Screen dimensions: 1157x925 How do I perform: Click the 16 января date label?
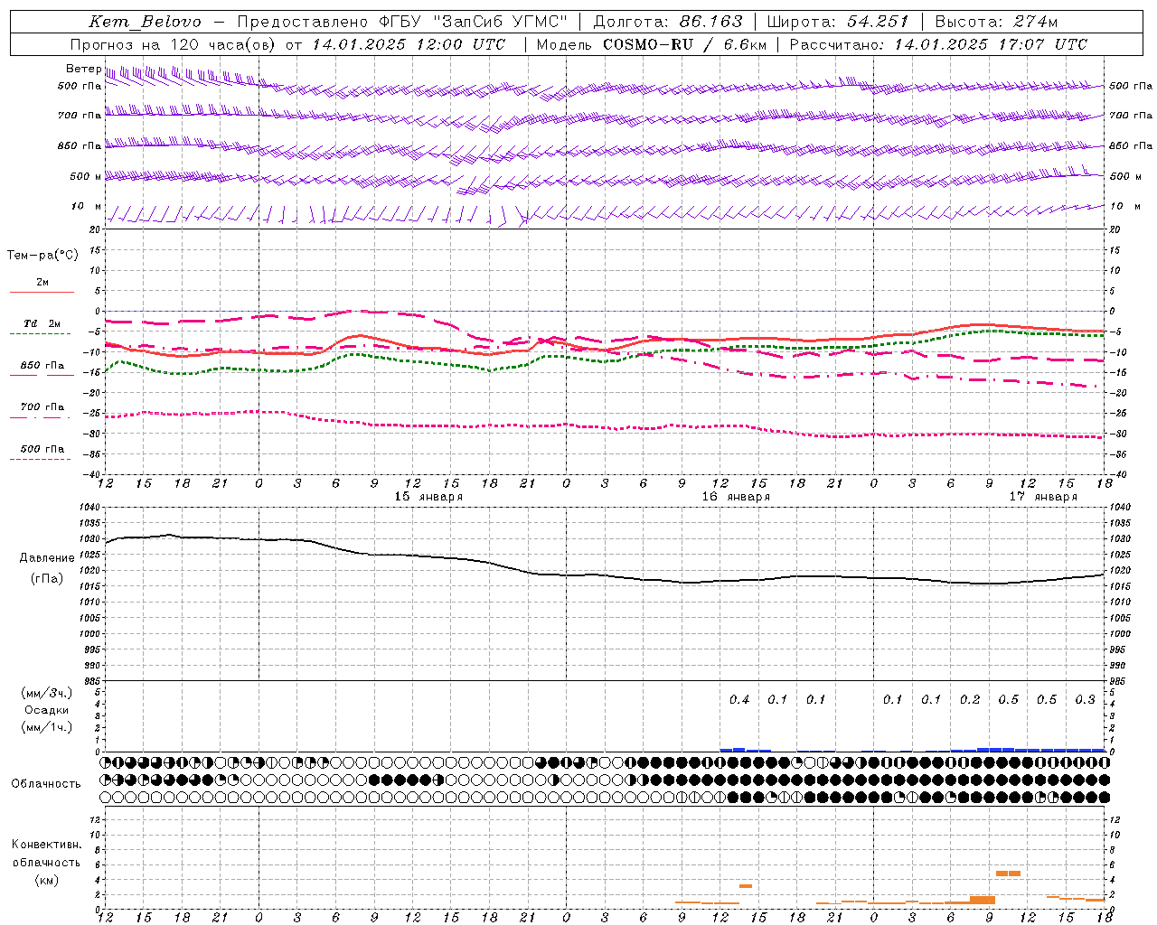(736, 497)
